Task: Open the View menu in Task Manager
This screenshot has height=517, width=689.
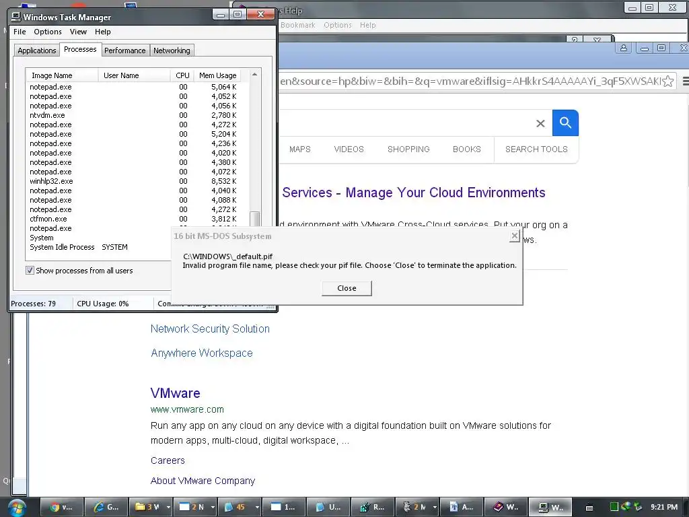Action: [78, 32]
